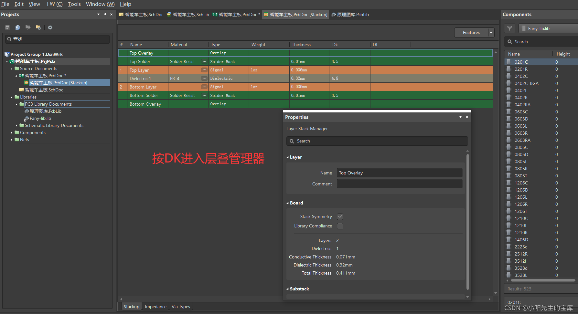
Task: Open material picker for Bottom Layer row
Action: tap(204, 87)
